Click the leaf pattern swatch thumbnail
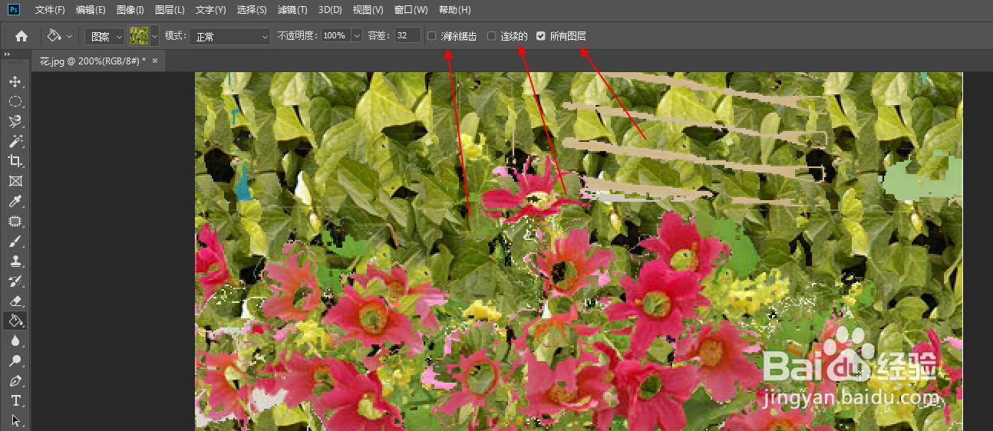The width and height of the screenshot is (993, 431). pos(139,36)
